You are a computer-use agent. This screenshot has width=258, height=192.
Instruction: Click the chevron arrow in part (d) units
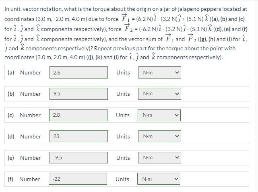177,136
